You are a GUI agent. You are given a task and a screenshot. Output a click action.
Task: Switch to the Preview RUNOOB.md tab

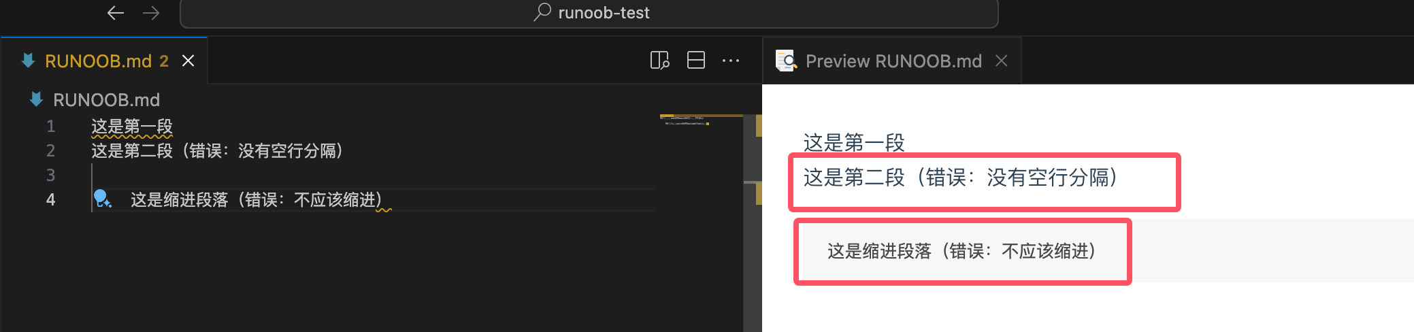pyautogui.click(x=893, y=61)
